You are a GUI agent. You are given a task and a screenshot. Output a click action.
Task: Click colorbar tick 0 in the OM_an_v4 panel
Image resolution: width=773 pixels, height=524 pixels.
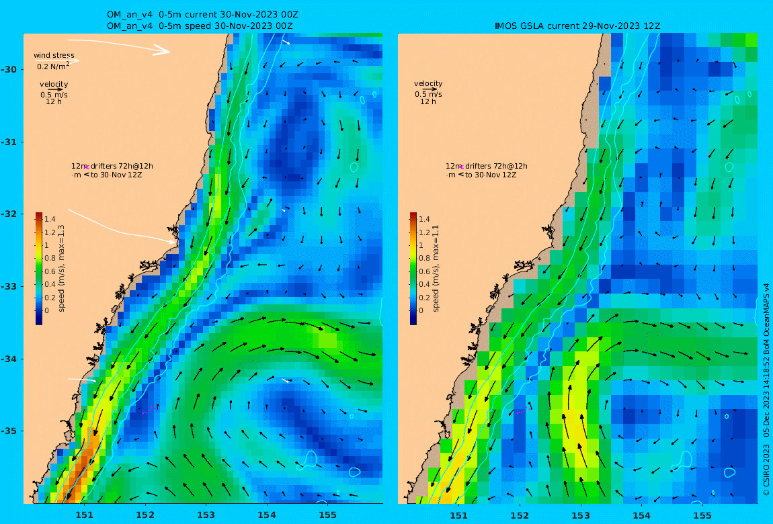(x=47, y=310)
